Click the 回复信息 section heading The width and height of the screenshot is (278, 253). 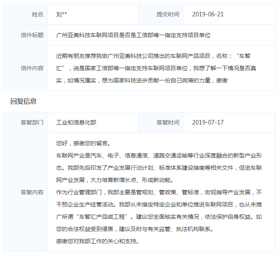tap(23, 101)
